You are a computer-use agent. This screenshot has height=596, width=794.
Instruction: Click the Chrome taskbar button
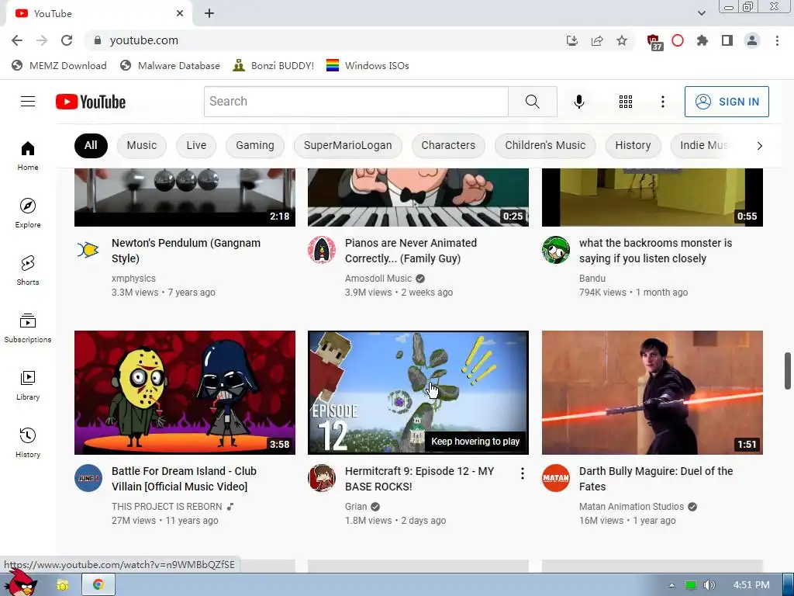point(98,585)
